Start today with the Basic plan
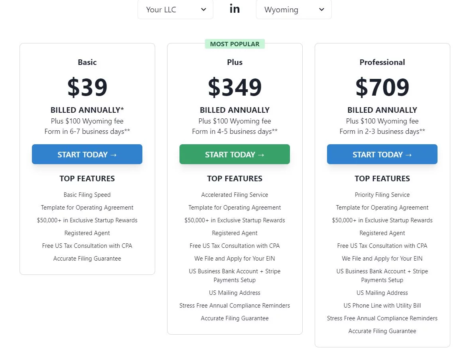The height and width of the screenshot is (353, 473). 87,154
